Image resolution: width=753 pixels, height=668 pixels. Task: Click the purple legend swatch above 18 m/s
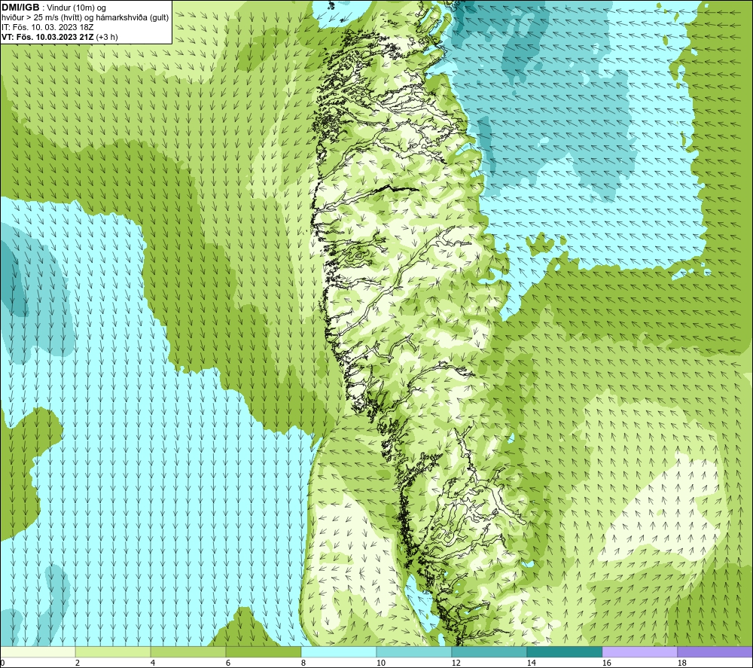tap(715, 651)
